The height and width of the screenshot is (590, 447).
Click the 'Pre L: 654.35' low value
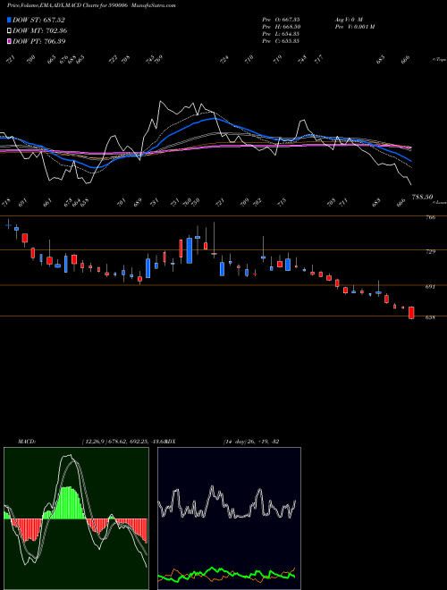pyautogui.click(x=281, y=34)
